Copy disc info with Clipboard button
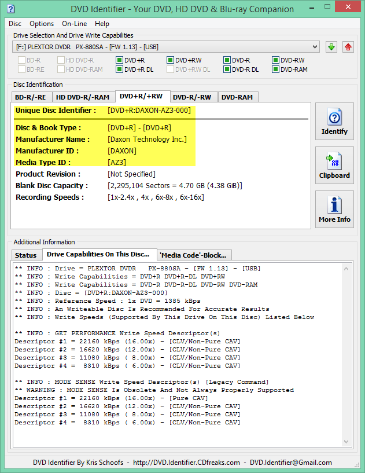365x473 pixels. pyautogui.click(x=334, y=166)
